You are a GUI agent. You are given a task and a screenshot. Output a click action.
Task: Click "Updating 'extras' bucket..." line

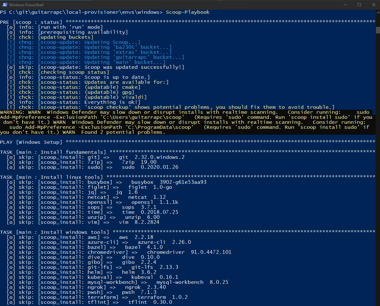pos(89,52)
